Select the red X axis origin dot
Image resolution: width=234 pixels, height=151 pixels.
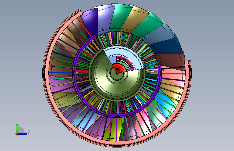17,134
